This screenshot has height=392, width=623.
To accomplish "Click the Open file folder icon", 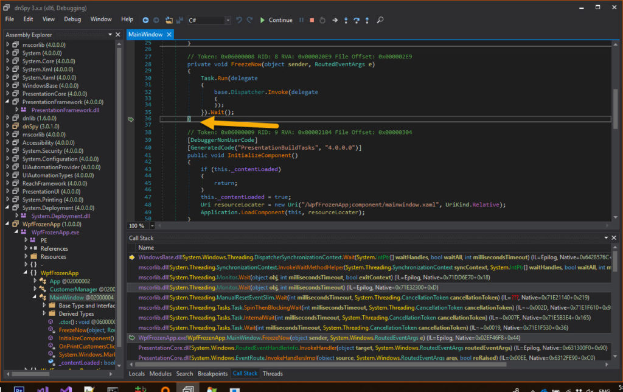I will pyautogui.click(x=169, y=20).
